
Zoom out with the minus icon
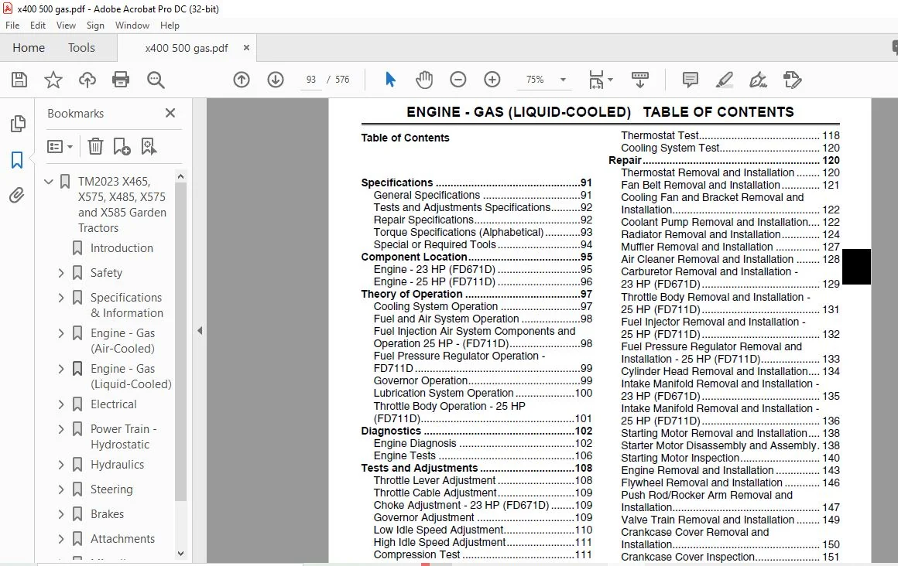pos(458,80)
